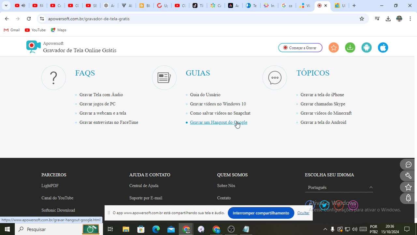
Task: Open OBS Studio from taskbar
Action: [231, 229]
